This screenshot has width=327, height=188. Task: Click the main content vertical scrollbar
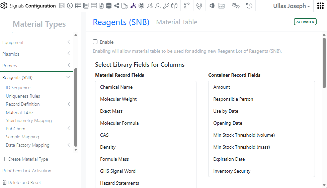pos(324,63)
